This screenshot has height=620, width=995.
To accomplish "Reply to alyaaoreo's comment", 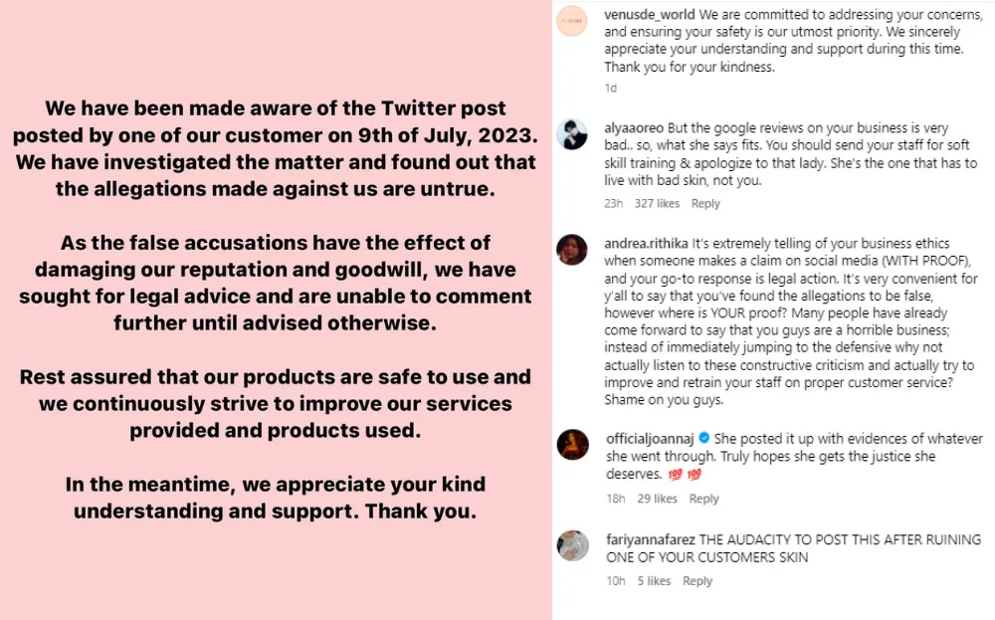I will pos(705,204).
